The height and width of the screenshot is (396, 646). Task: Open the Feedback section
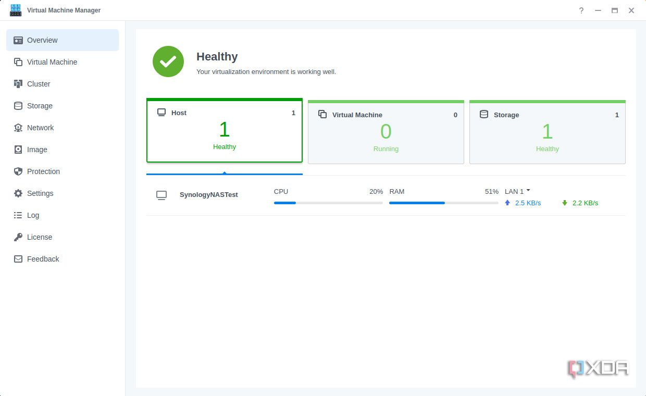[43, 259]
